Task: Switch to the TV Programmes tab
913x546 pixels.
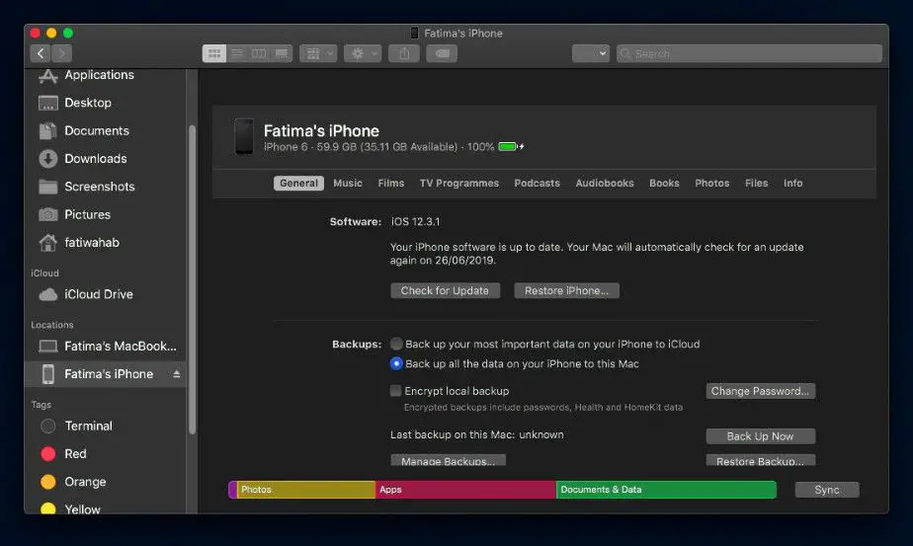Action: pos(458,184)
